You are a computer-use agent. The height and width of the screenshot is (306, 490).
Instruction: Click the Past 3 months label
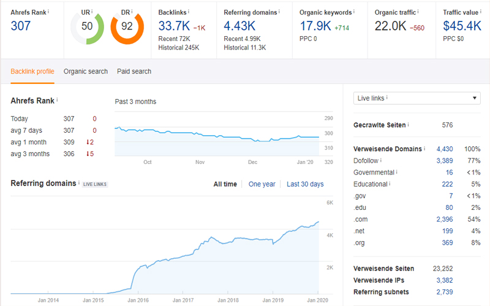coord(135,102)
